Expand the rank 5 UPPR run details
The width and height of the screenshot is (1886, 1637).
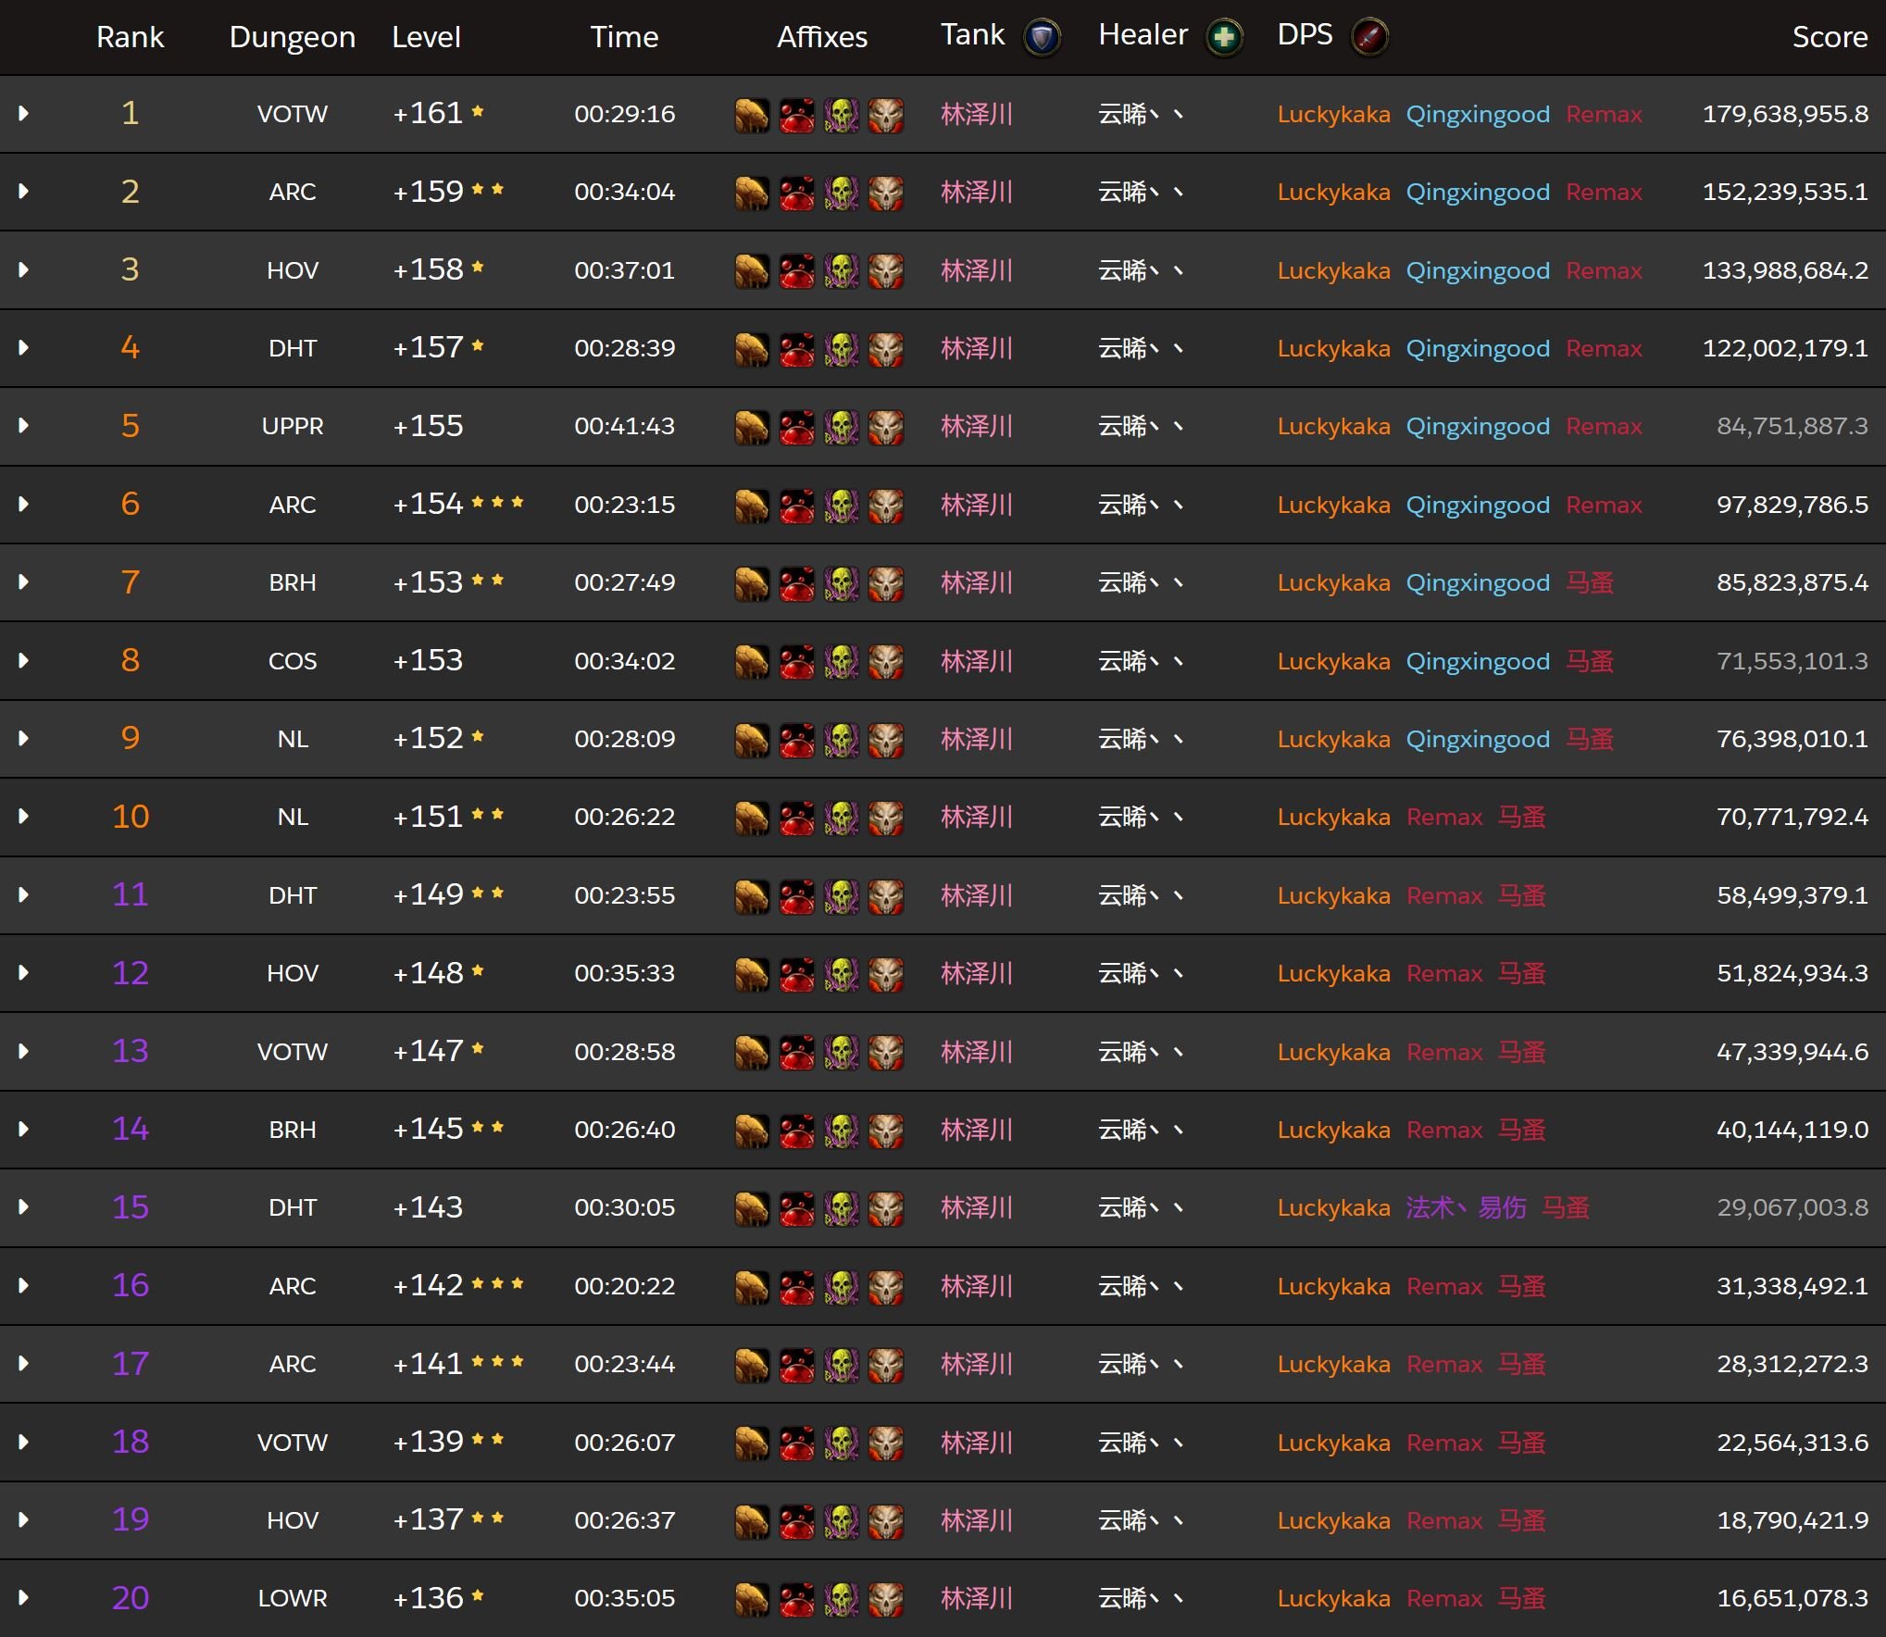24,426
